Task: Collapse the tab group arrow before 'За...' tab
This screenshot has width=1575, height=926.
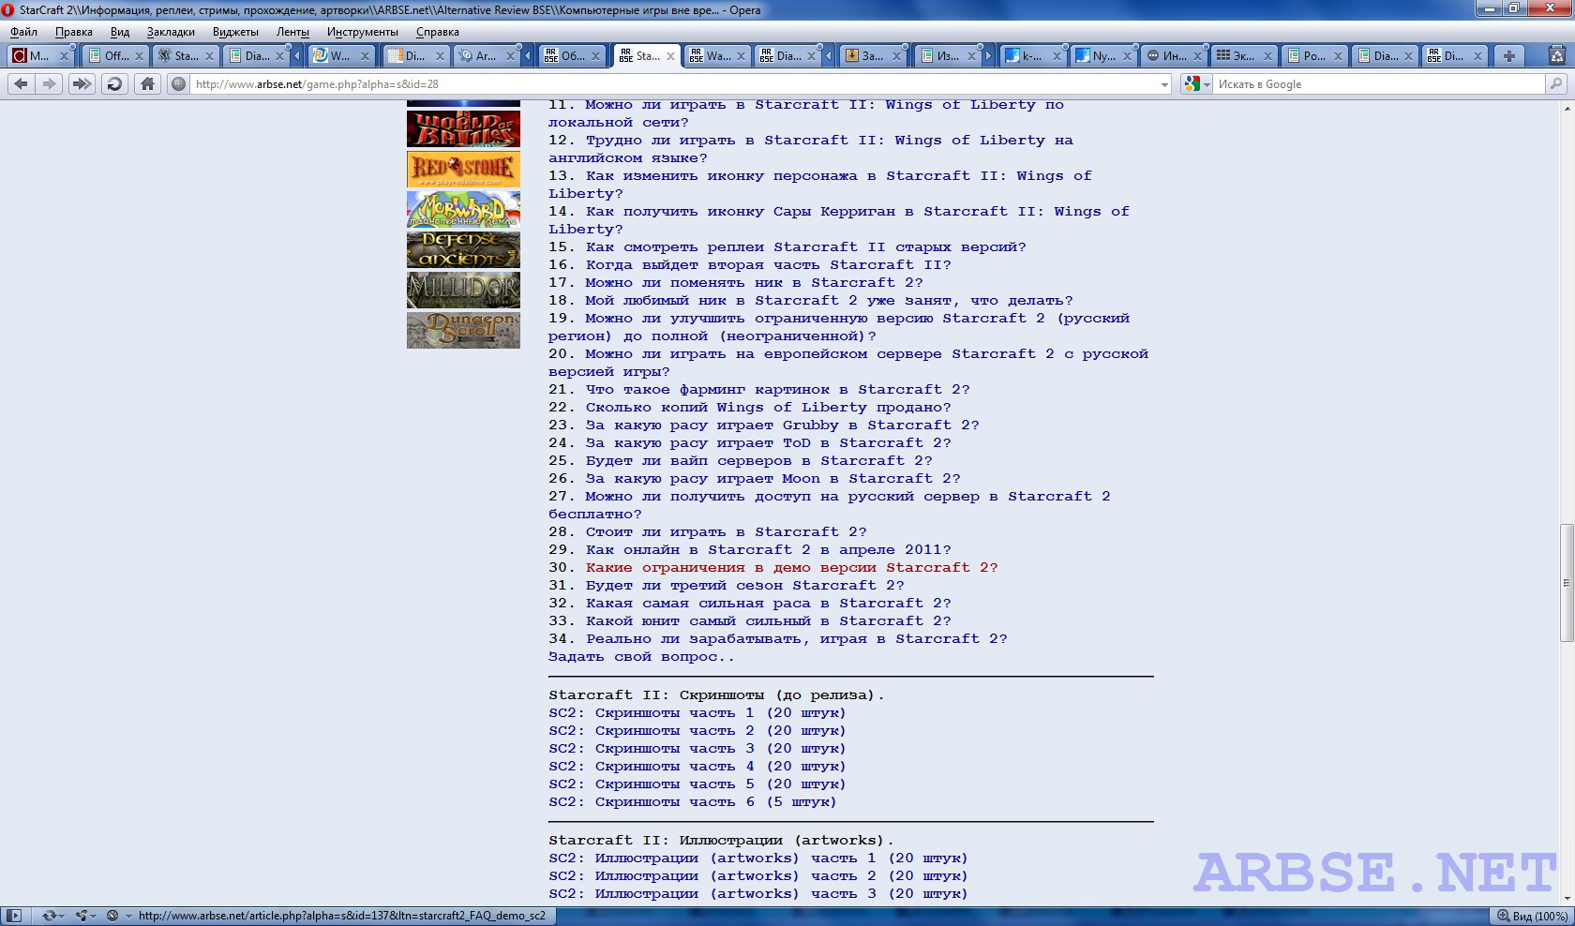Action: coord(829,56)
